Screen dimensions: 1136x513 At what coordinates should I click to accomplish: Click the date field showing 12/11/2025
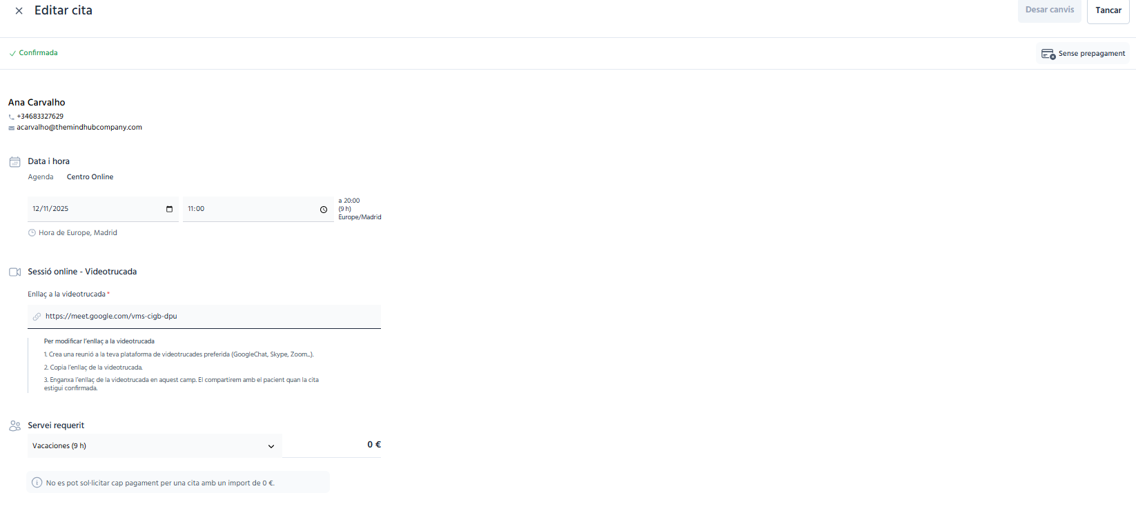(103, 209)
